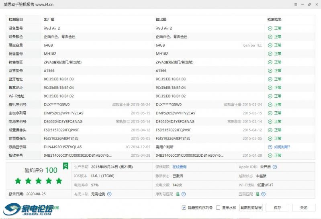Viewport: 321px width, 219px height.
Task: Click the 截图到剪贴板 button
Action: point(251,208)
